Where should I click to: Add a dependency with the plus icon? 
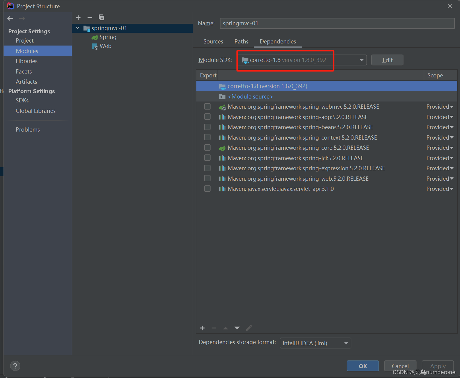[x=202, y=328]
